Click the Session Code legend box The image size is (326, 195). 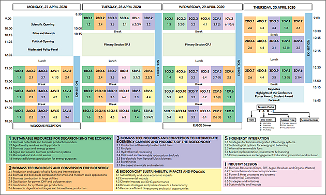(x=266, y=107)
